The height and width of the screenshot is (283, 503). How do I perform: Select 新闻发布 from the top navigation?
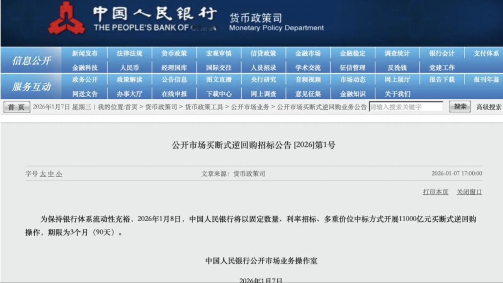pos(84,53)
